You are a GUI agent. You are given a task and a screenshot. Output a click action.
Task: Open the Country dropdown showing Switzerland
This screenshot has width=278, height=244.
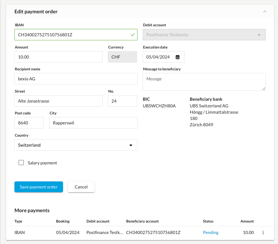[76, 145]
